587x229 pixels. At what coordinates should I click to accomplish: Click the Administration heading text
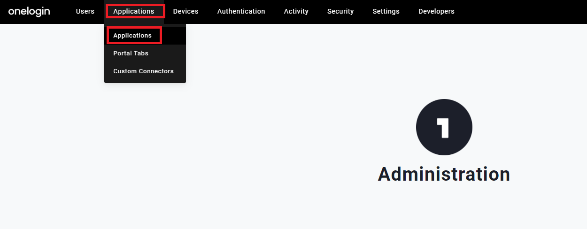point(444,174)
